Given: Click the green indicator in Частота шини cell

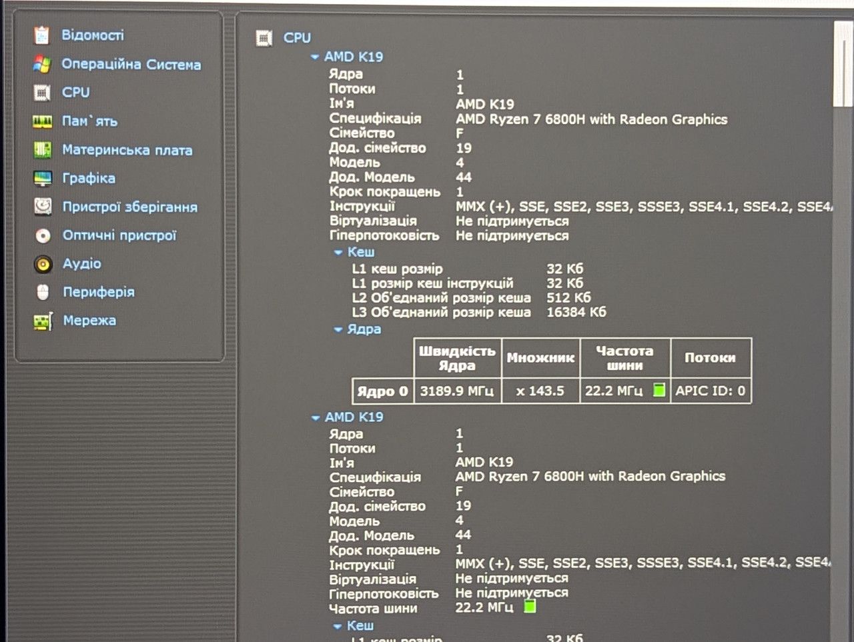Looking at the screenshot, I should coord(659,390).
